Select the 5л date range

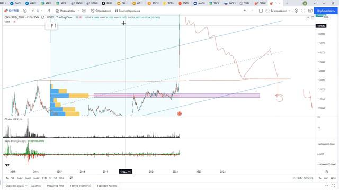(x=56, y=178)
